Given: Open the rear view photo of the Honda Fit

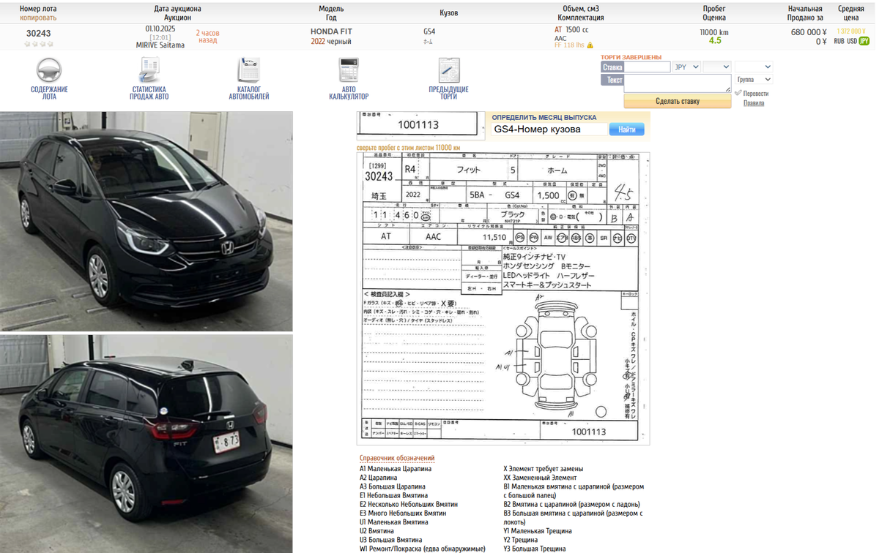Looking at the screenshot, I should pos(146,444).
